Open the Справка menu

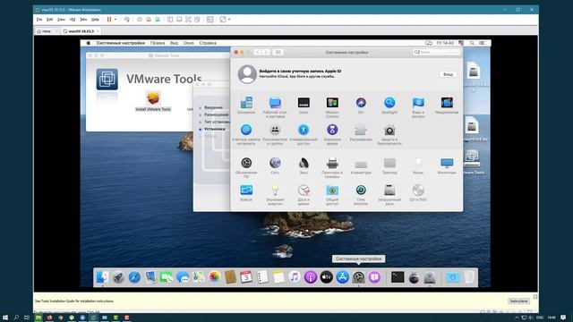(208, 43)
